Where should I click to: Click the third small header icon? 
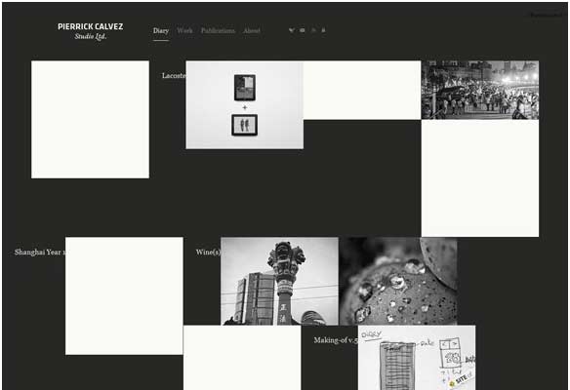coord(313,30)
